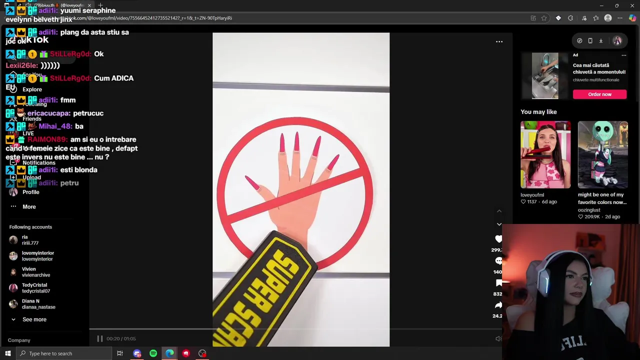Open Vivien vivienarchive account
Viewport: 640px width, 360px height.
(35, 272)
